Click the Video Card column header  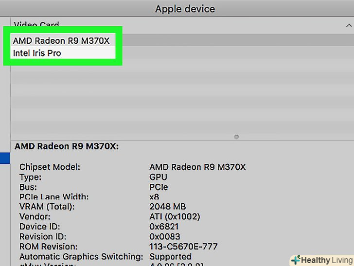(x=36, y=25)
